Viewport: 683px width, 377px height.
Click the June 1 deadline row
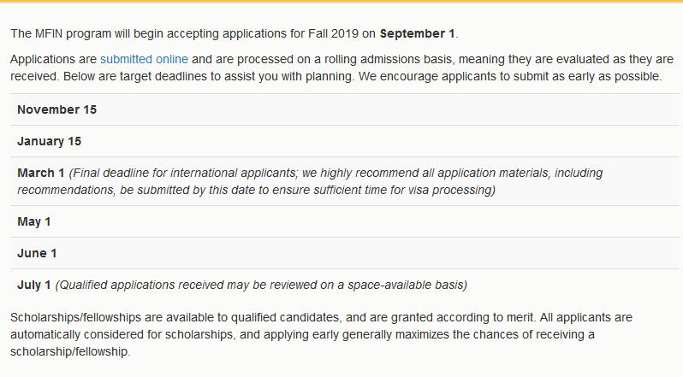point(37,254)
